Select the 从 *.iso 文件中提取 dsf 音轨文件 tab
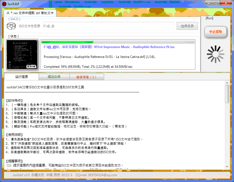 pos(30,13)
